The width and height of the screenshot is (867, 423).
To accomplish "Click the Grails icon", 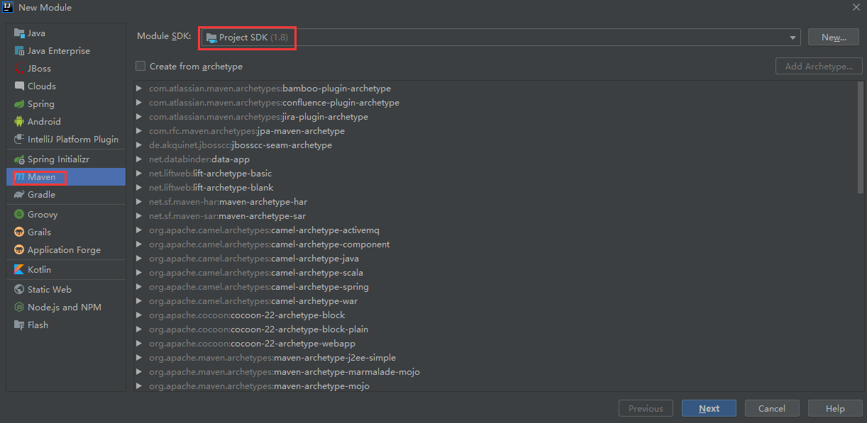I will [19, 232].
